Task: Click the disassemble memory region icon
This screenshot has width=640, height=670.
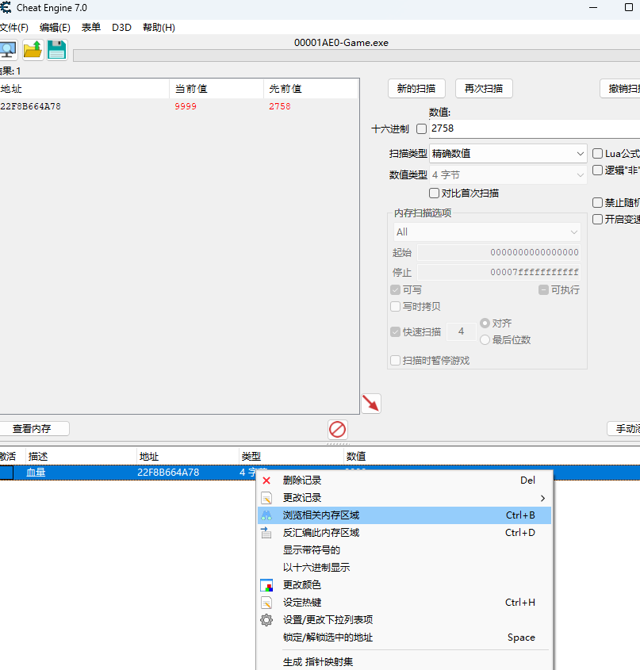Action: pyautogui.click(x=266, y=533)
